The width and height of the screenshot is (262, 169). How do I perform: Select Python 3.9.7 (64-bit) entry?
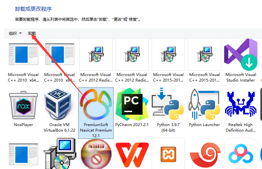point(168,110)
